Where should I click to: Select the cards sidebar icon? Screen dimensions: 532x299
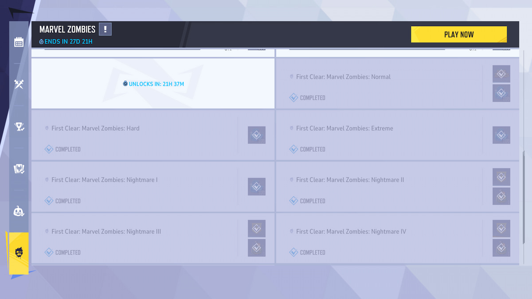tap(19, 169)
